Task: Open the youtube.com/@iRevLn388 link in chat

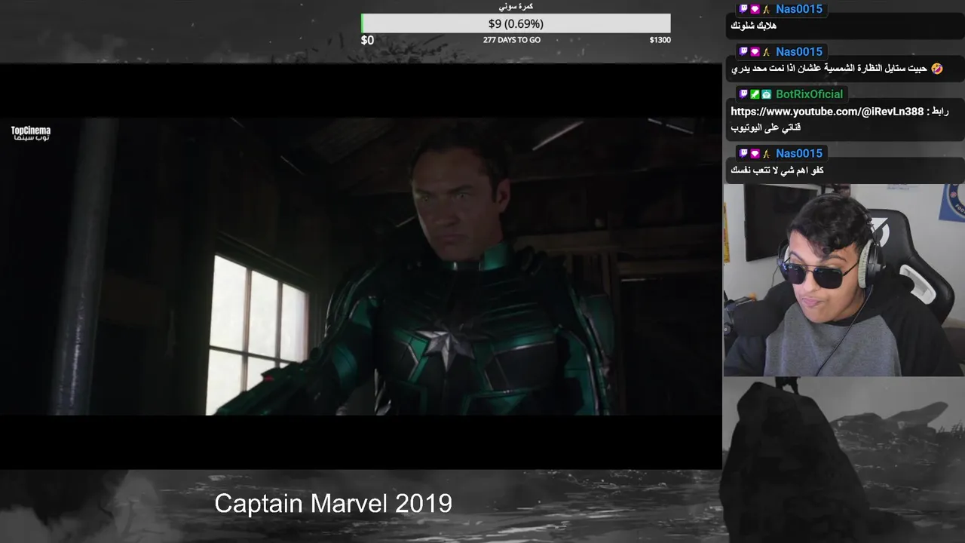Action: (x=827, y=112)
